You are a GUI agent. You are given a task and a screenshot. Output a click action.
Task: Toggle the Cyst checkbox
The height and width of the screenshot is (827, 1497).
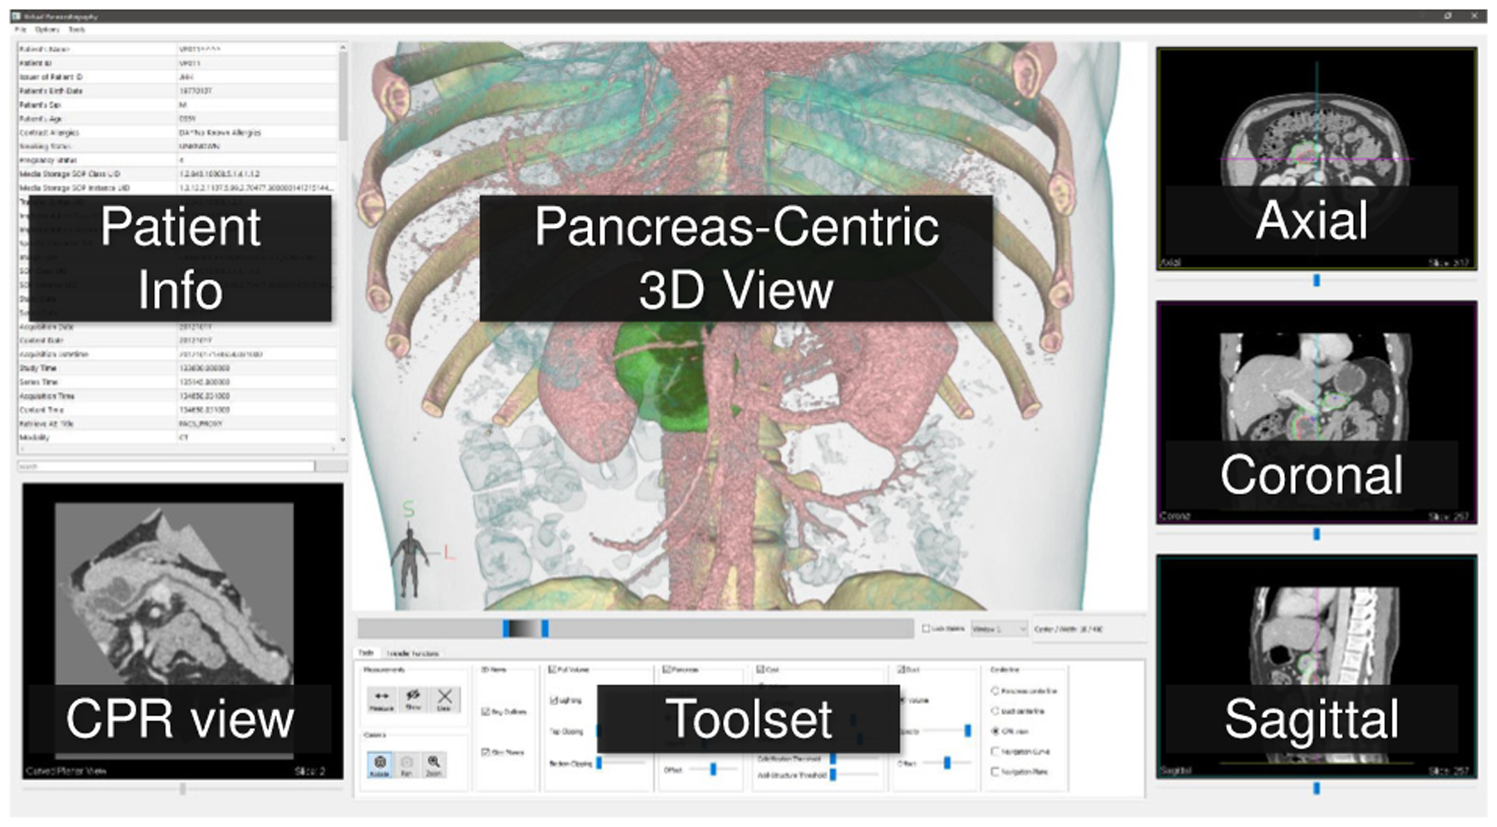760,669
